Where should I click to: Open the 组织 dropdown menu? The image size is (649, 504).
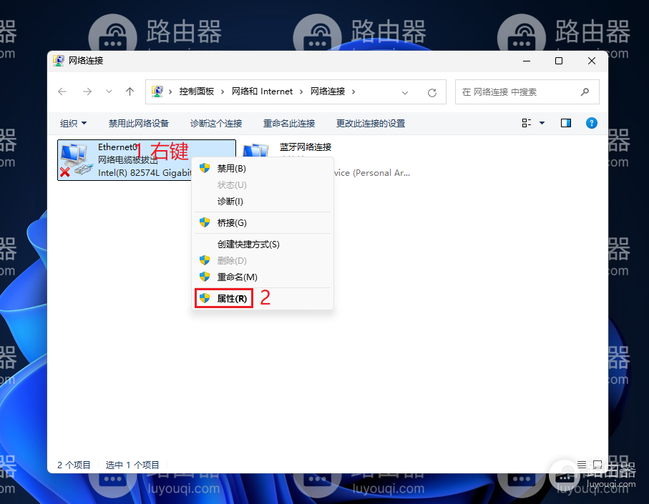coord(73,123)
